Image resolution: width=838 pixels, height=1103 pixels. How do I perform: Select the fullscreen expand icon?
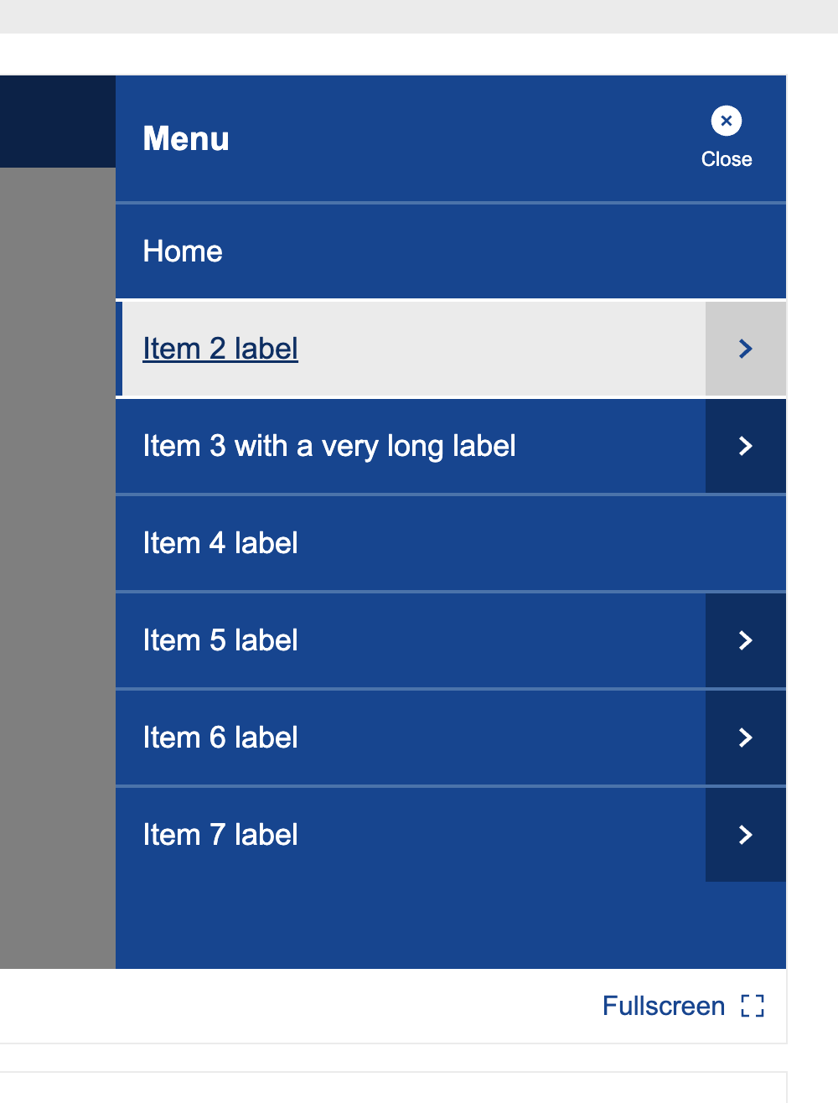(x=753, y=1005)
